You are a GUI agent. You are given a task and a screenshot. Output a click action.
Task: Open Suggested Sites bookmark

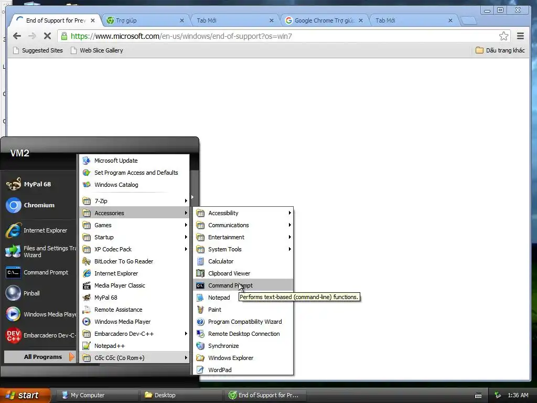pyautogui.click(x=38, y=50)
